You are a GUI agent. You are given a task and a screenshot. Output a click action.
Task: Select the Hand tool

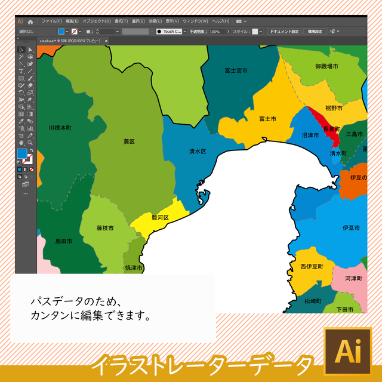[x=21, y=143]
